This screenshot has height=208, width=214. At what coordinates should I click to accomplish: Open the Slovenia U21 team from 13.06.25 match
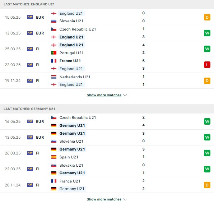point(71,141)
